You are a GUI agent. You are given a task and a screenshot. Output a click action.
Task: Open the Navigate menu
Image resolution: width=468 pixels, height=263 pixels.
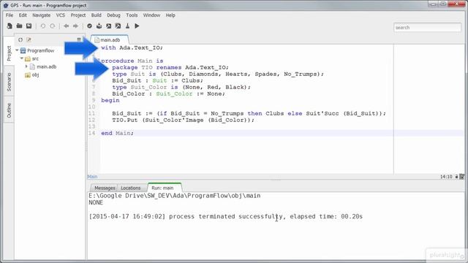click(42, 15)
